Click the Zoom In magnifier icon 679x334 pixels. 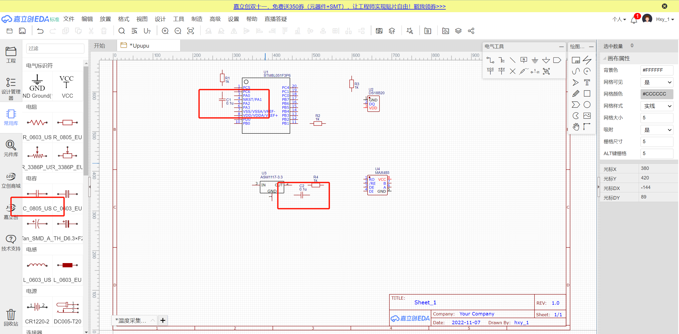pyautogui.click(x=165, y=31)
